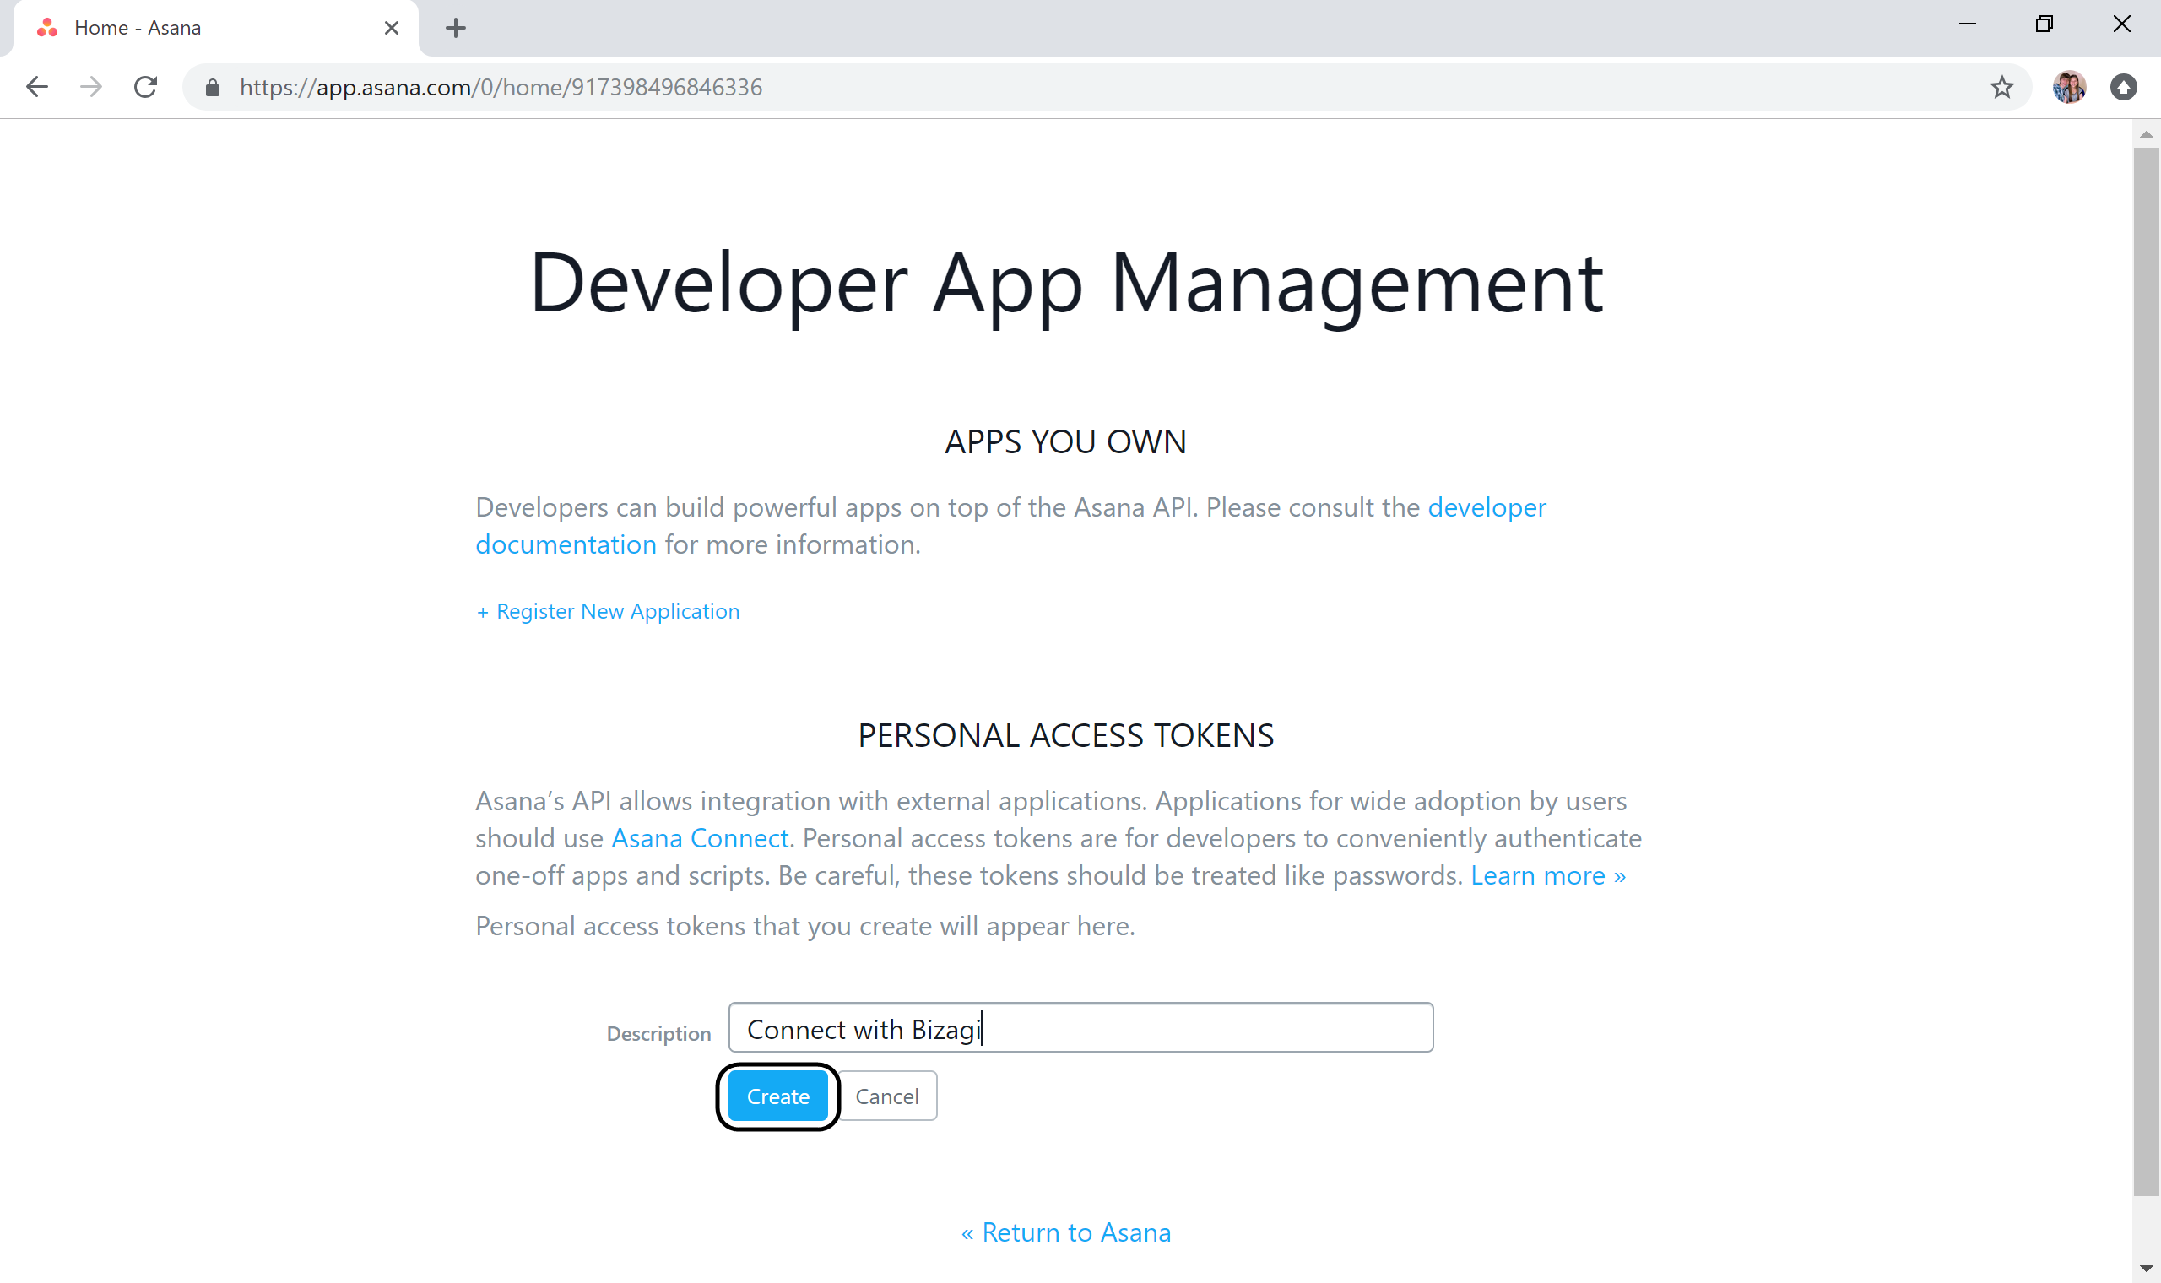
Task: Click the scrollbar down arrow
Action: tap(2147, 1269)
